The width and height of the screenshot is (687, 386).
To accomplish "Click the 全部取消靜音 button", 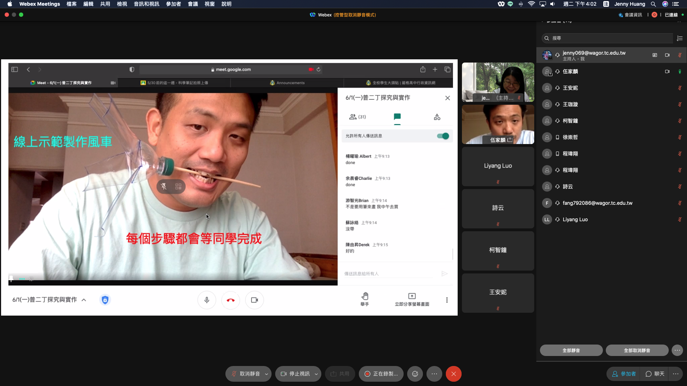I will click(637, 350).
